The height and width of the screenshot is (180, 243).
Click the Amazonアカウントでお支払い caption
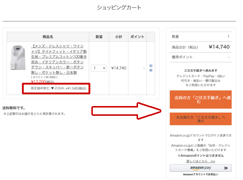201,175
